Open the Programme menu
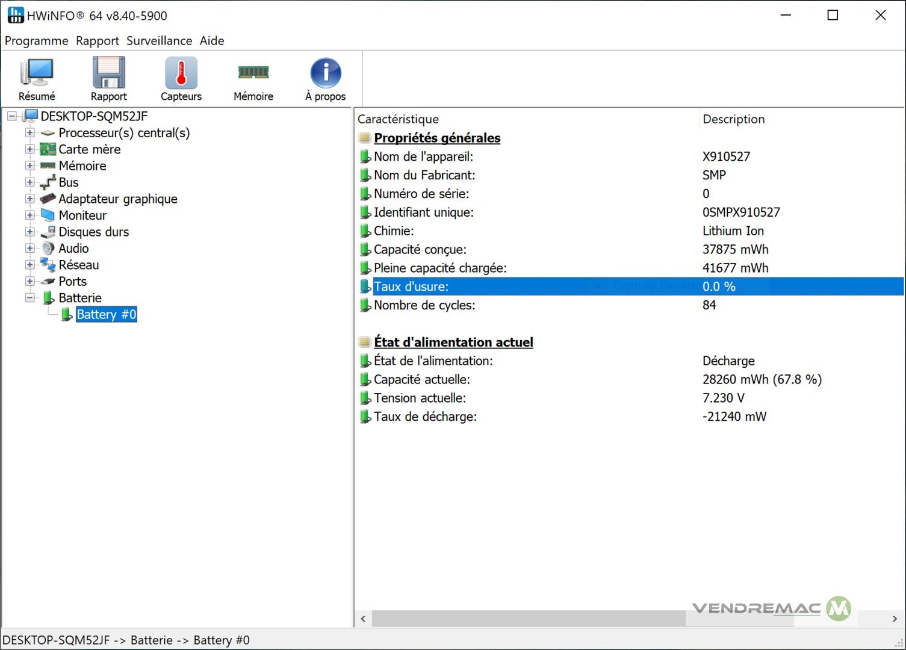The height and width of the screenshot is (650, 906). pyautogui.click(x=36, y=41)
